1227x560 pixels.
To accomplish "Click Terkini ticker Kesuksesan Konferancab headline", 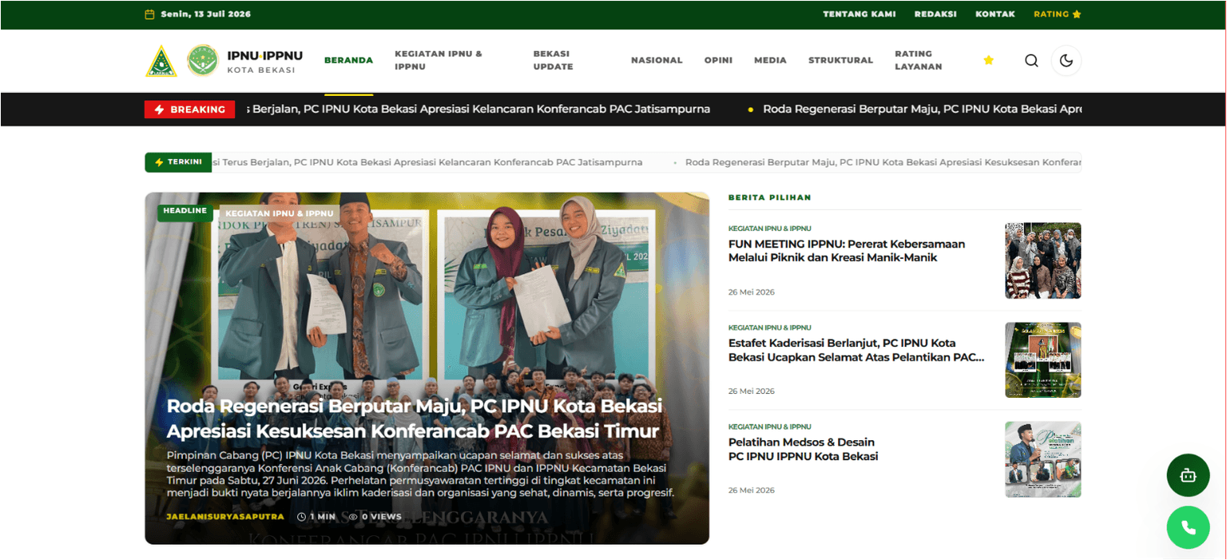I will [x=883, y=162].
